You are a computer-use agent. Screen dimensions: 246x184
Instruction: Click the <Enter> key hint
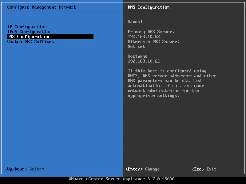134,169
